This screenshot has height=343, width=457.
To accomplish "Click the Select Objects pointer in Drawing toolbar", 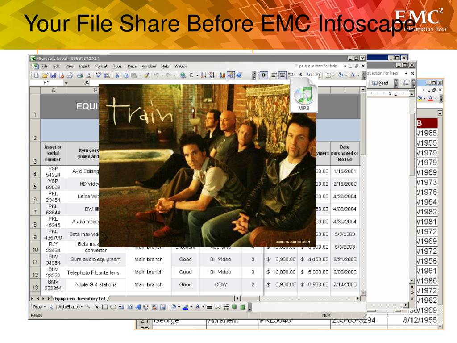I will pos(51,307).
